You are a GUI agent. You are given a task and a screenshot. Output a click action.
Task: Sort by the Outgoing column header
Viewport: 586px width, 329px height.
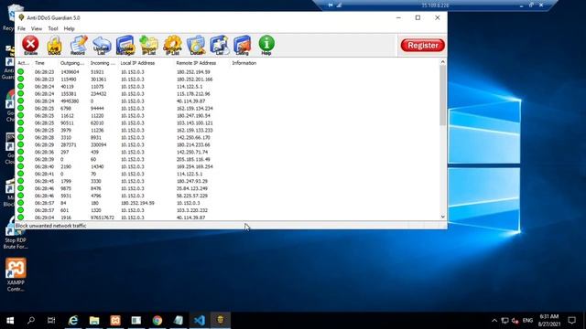[73, 63]
